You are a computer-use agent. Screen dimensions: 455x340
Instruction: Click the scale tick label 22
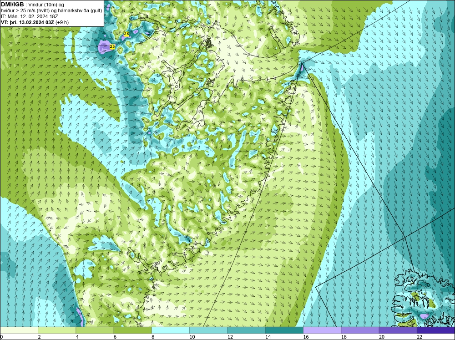click(420, 337)
